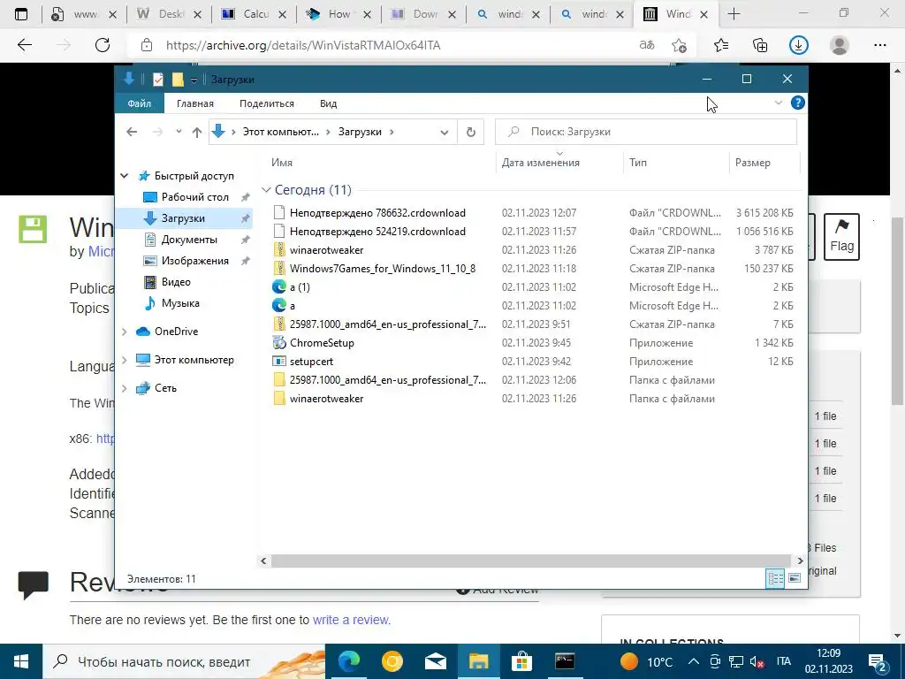This screenshot has width=905, height=679.
Task: Click the Windows7Games_for_Windows_11_10_8 ZIP icon
Action: [279, 269]
